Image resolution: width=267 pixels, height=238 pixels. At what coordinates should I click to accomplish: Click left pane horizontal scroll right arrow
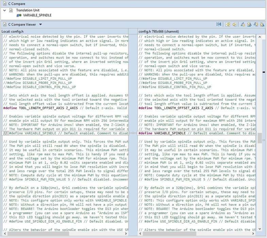126,234
